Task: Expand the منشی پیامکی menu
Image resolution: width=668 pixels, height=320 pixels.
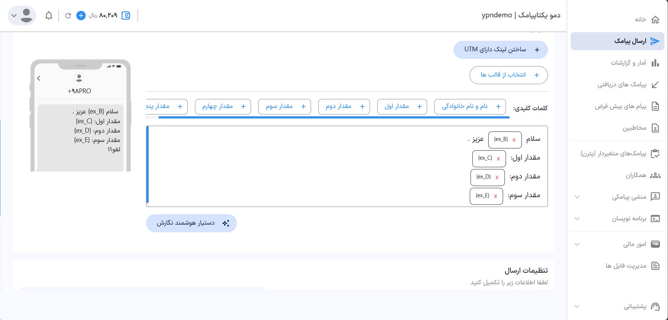Action: coord(577,197)
